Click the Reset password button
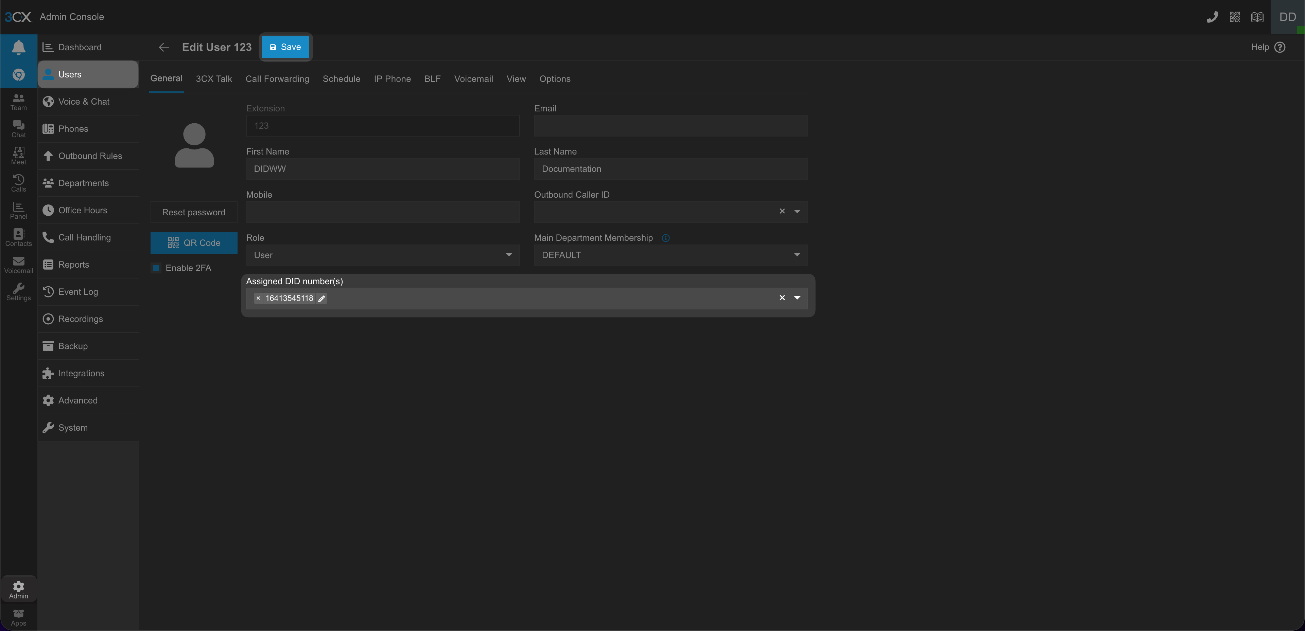 (193, 212)
